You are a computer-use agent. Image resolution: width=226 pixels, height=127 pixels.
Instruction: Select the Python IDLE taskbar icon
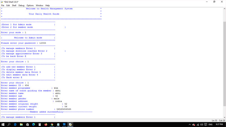coord(70,124)
